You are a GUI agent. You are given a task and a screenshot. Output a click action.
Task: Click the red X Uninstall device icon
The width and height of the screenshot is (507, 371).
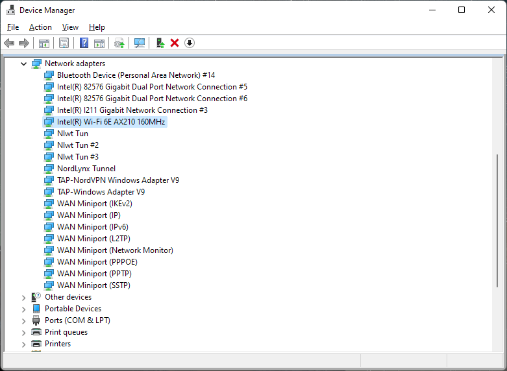point(175,43)
